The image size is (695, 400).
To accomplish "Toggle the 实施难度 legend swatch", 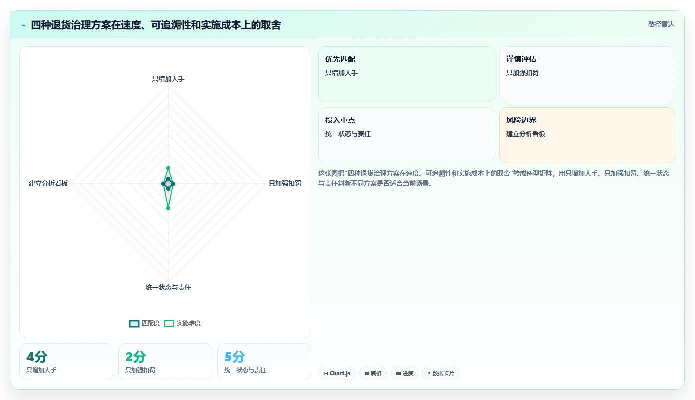I will coord(169,323).
